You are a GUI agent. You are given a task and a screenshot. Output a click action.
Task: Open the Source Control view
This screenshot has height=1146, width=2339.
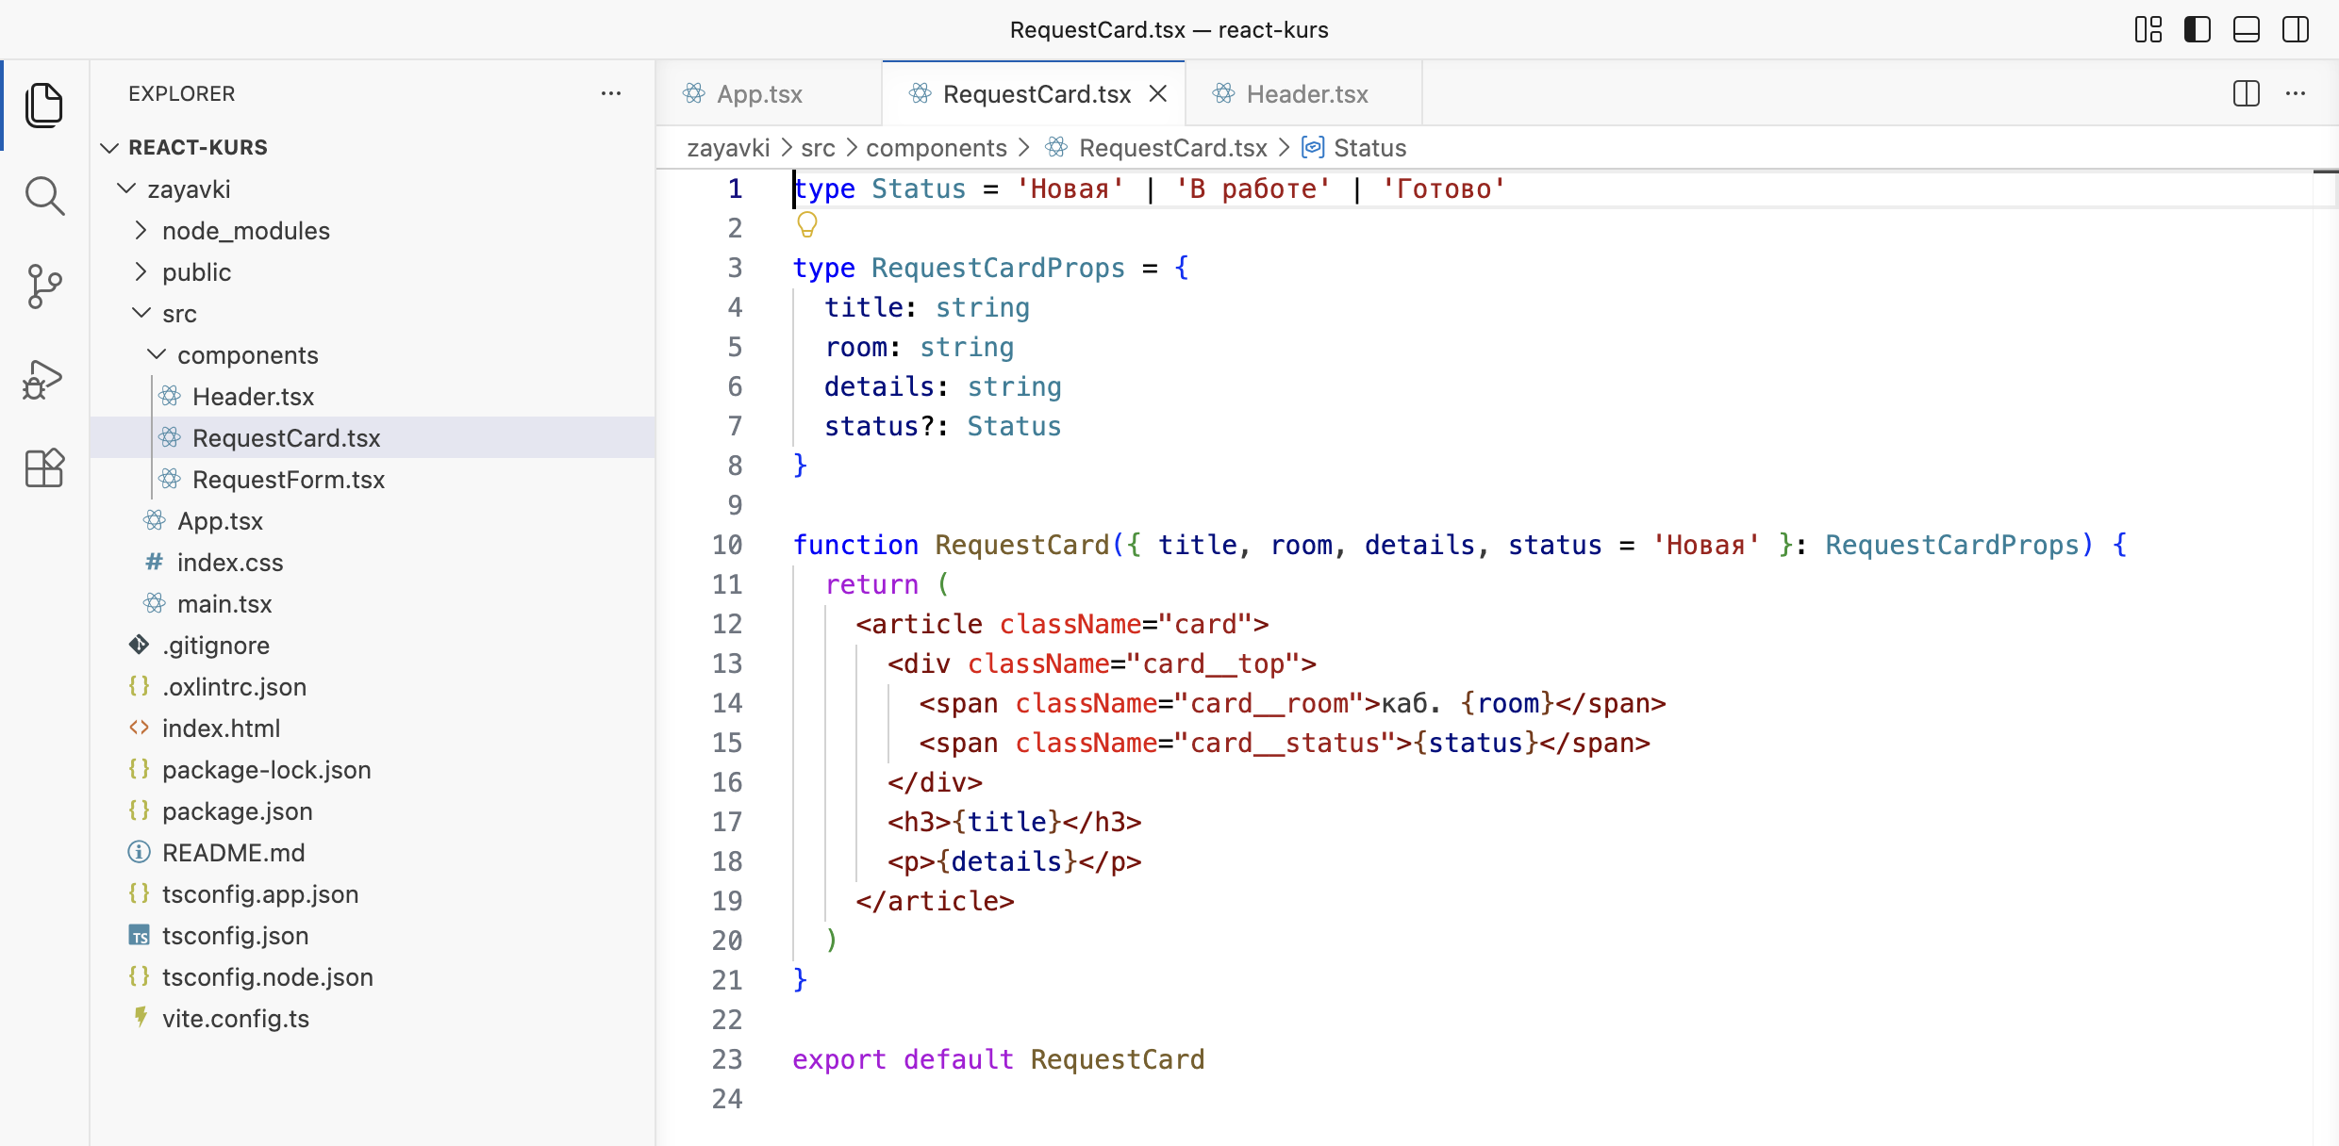(44, 286)
